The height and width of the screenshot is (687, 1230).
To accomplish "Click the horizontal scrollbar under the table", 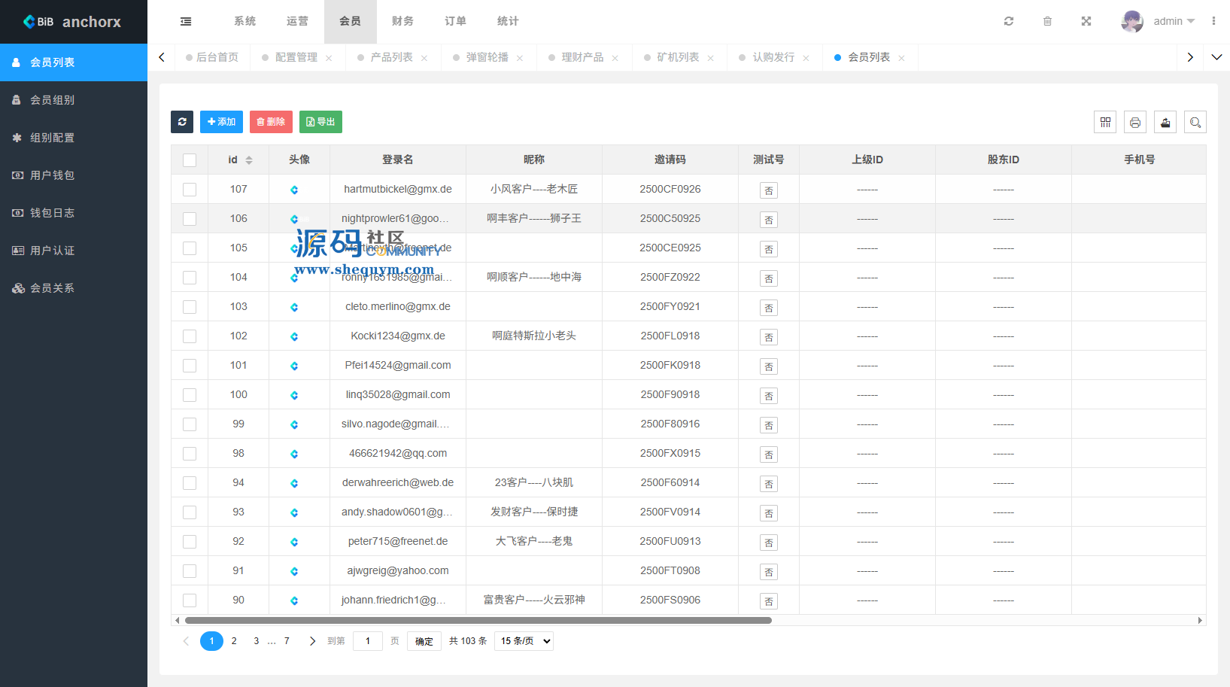I will pyautogui.click(x=478, y=621).
